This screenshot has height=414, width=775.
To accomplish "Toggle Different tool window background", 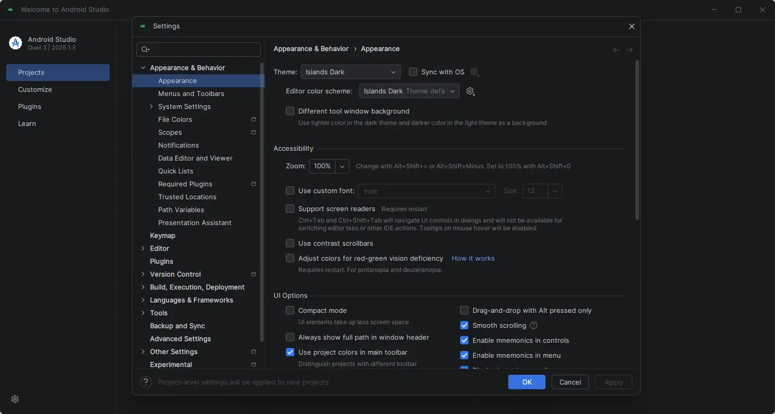I will pos(290,111).
